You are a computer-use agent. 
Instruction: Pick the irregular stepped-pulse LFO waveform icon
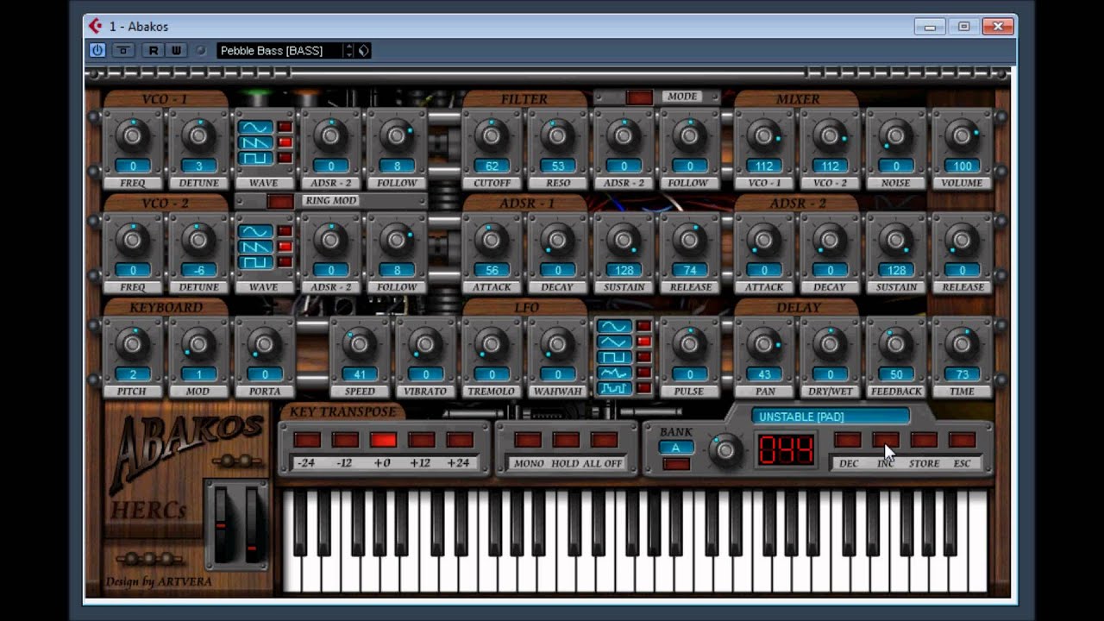point(614,388)
